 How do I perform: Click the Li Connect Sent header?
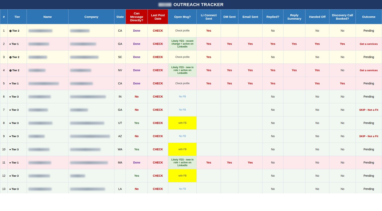(209, 17)
